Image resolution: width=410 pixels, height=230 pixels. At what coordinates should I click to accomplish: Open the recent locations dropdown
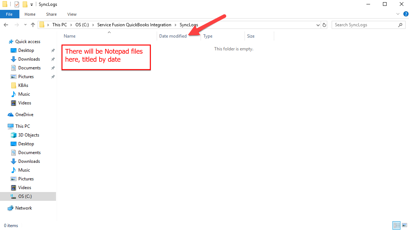25,25
